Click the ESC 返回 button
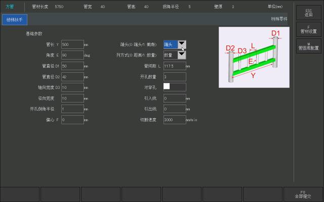 309,13
